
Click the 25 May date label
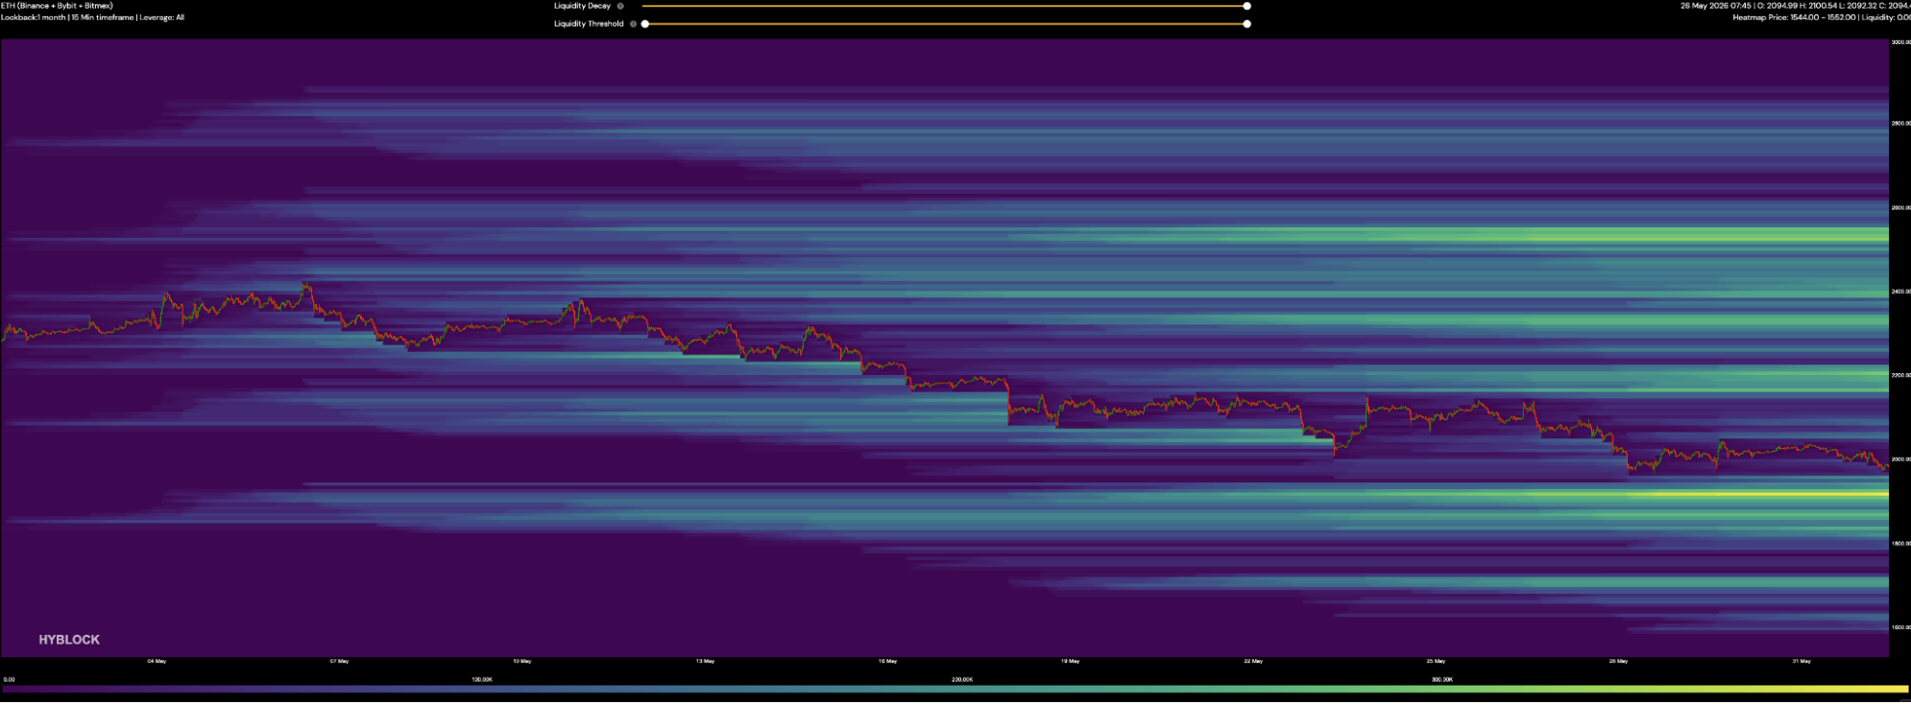[x=1436, y=661]
